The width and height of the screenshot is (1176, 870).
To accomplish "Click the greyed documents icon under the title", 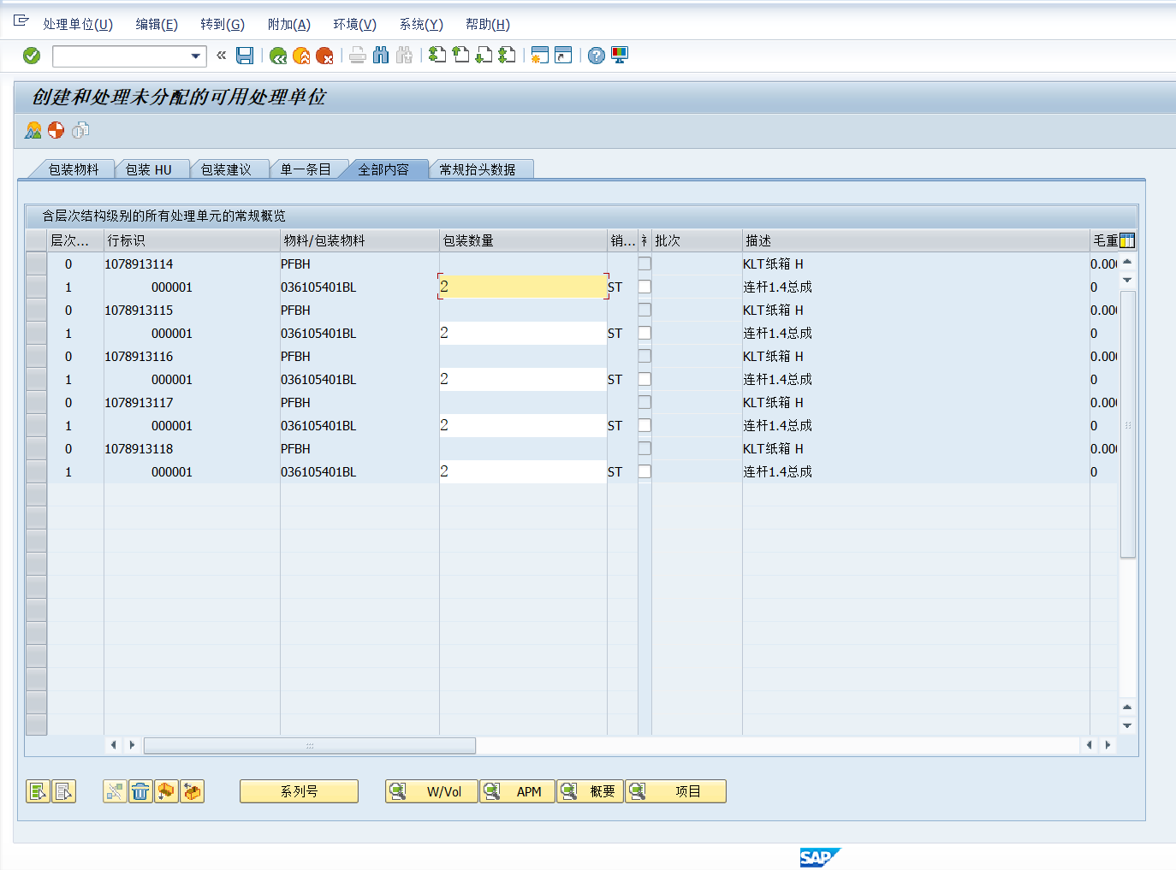I will pyautogui.click(x=80, y=130).
